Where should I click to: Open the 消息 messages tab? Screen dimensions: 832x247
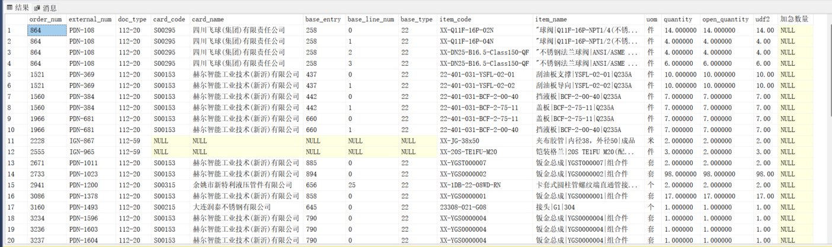[x=46, y=7]
